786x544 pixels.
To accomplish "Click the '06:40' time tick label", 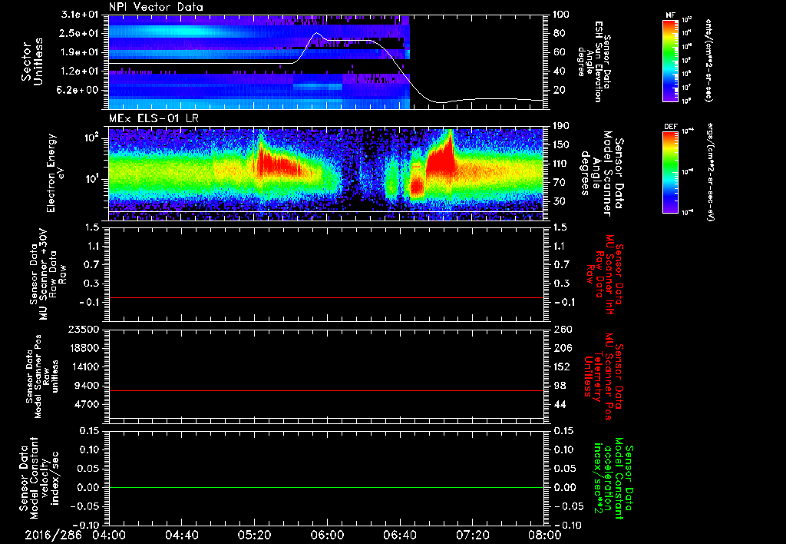I will click(399, 535).
